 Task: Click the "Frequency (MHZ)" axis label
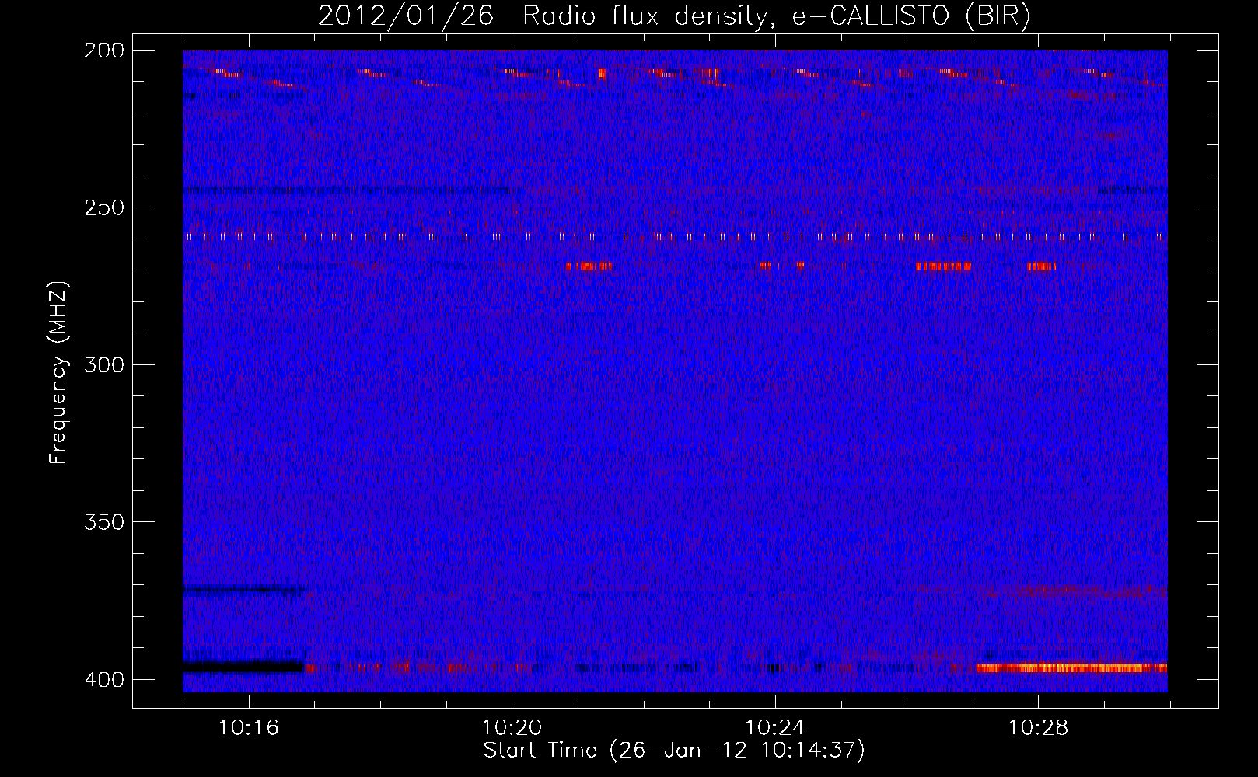coord(59,373)
